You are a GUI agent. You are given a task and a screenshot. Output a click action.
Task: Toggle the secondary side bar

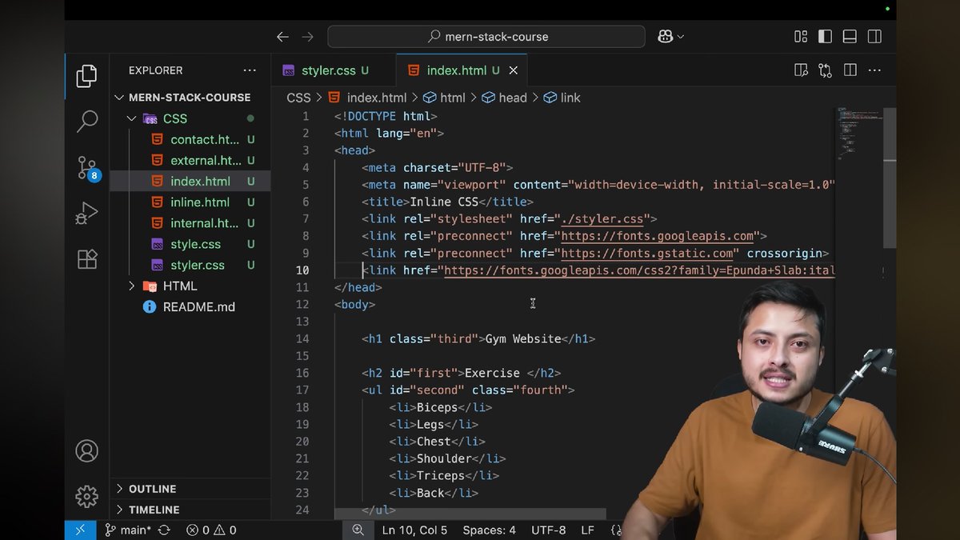[x=874, y=37]
